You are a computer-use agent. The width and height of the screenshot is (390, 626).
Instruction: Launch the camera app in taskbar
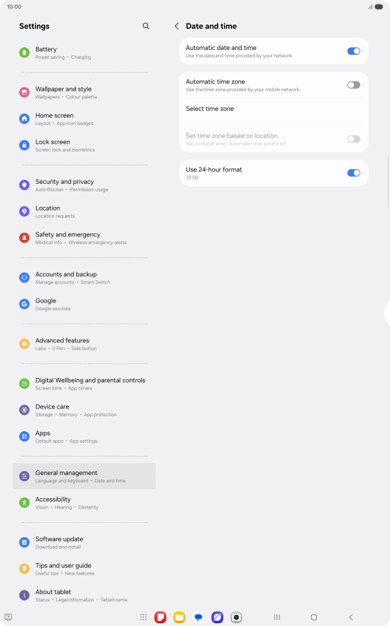coord(236,617)
